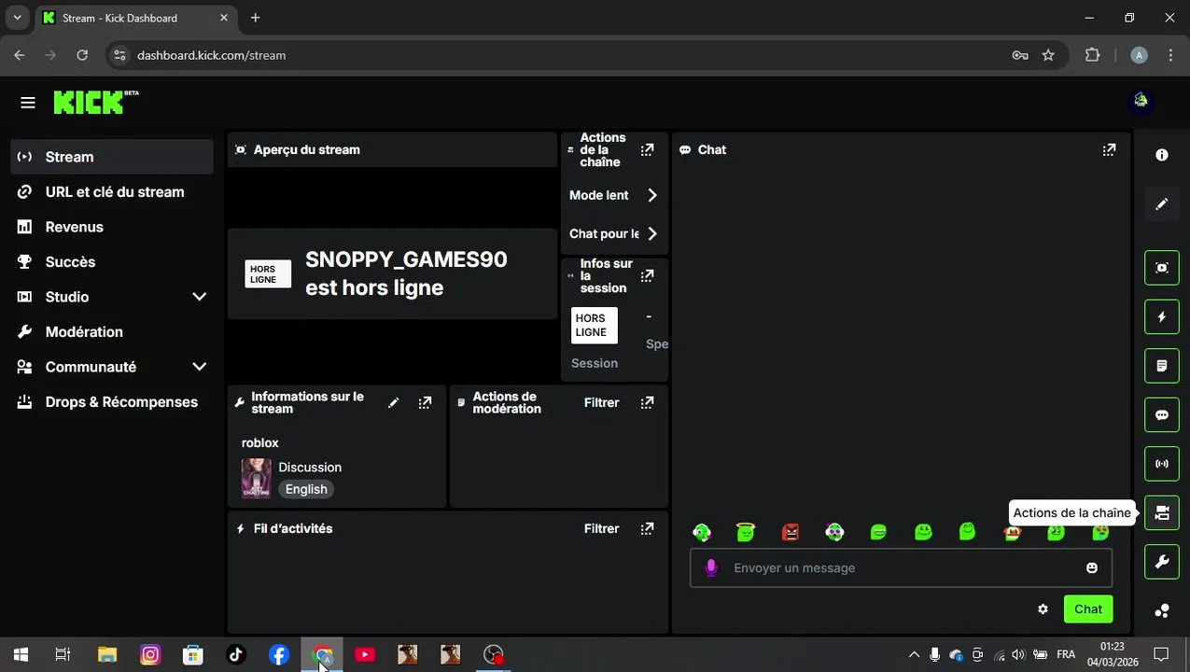Open Instagram from the taskbar
Viewport: 1190px width, 672px height.
point(150,654)
